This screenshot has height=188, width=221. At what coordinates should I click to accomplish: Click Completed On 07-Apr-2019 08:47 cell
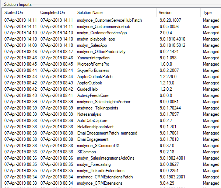pos(57,52)
